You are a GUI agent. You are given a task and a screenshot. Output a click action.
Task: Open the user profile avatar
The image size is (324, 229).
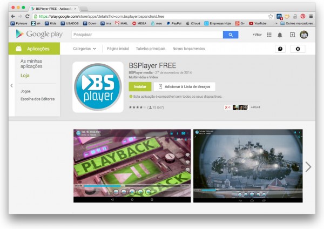pyautogui.click(x=303, y=35)
